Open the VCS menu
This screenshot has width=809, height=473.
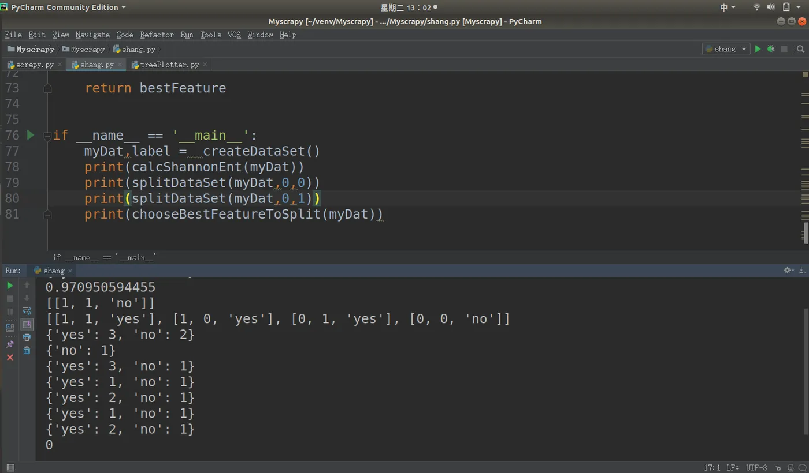coord(234,35)
